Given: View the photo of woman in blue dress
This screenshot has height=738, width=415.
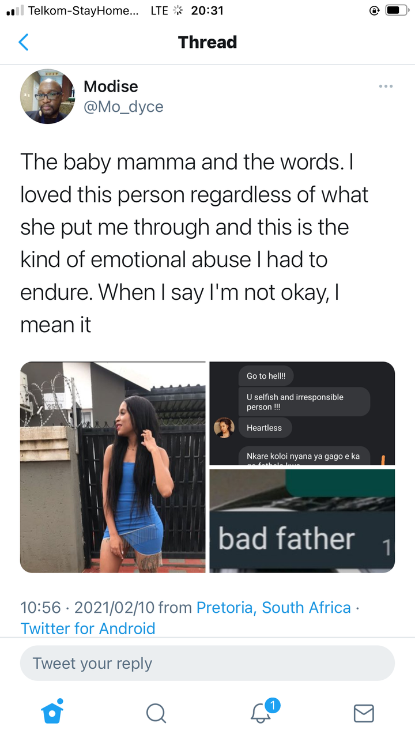Looking at the screenshot, I should click(x=113, y=467).
